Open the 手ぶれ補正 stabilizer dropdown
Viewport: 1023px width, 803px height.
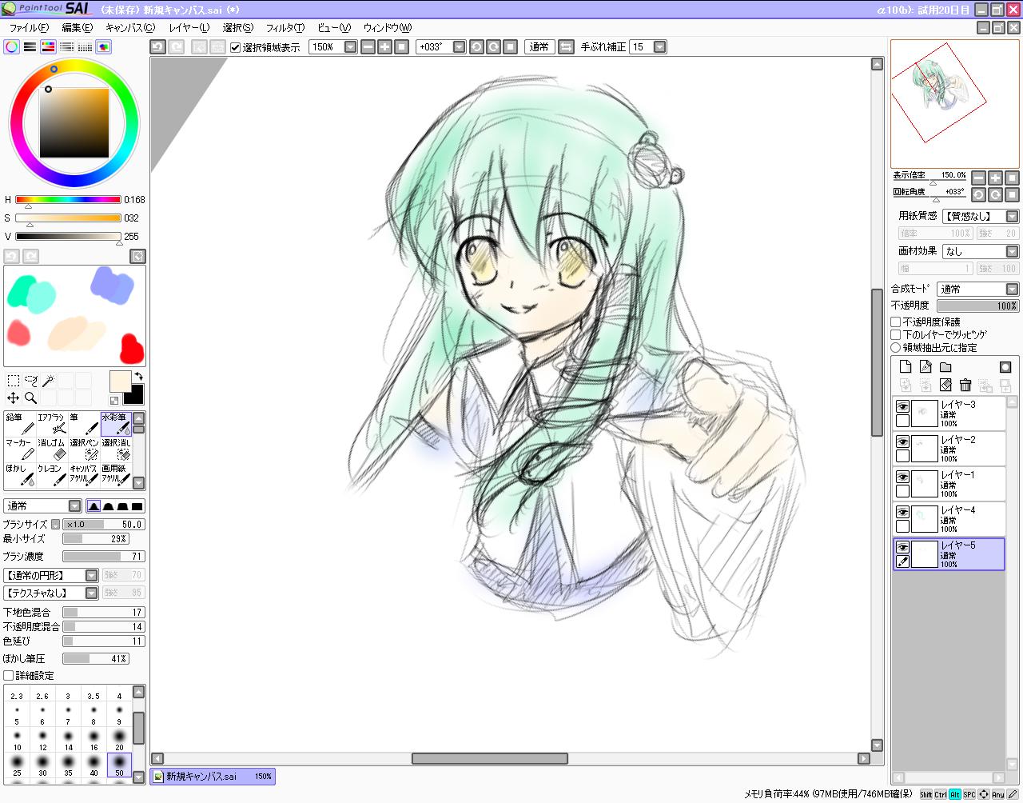tap(659, 47)
